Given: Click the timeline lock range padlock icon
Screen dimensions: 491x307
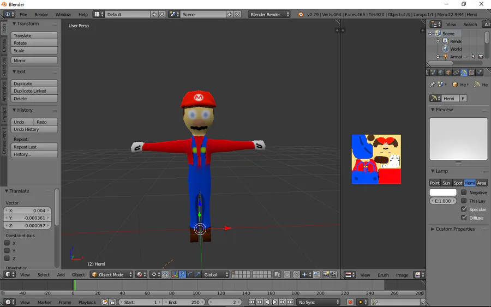Looking at the screenshot, I should 112,302.
